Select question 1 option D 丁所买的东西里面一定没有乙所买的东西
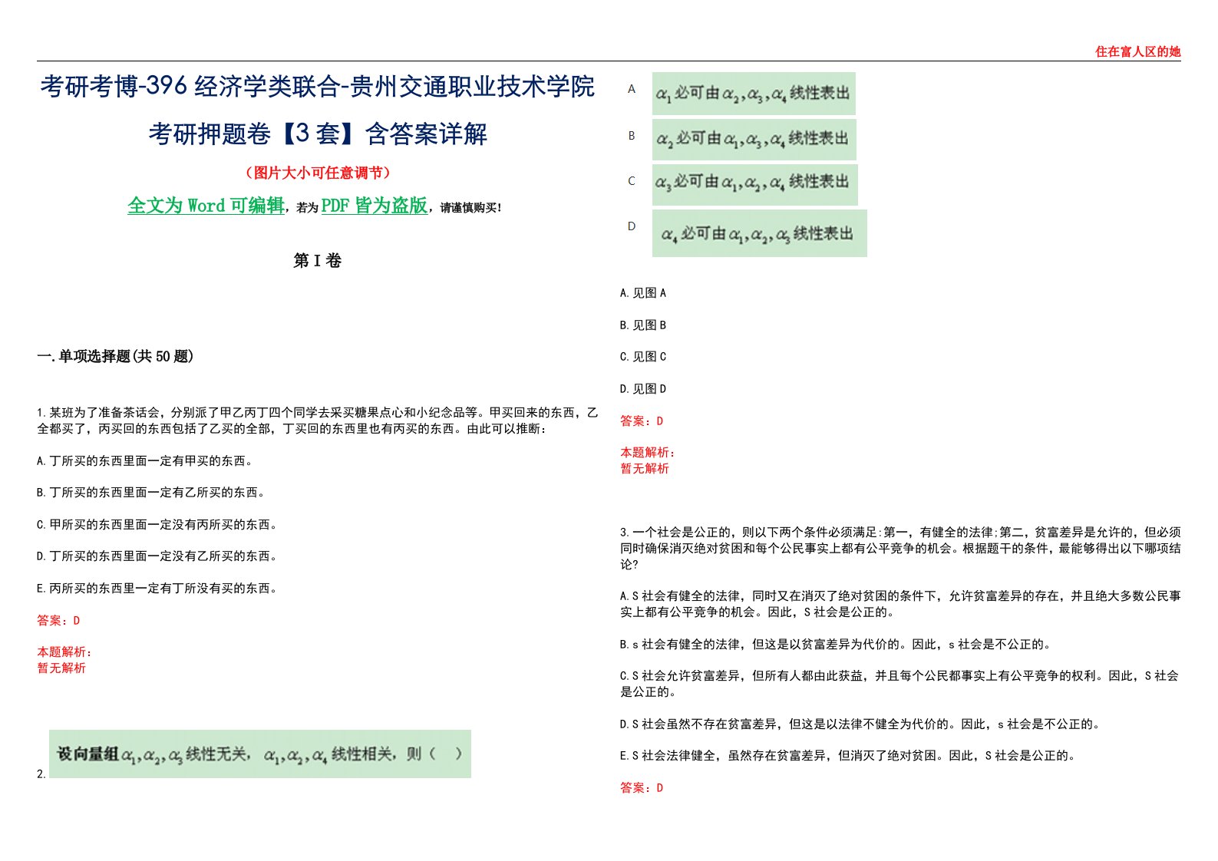The width and height of the screenshot is (1218, 861). pos(157,556)
